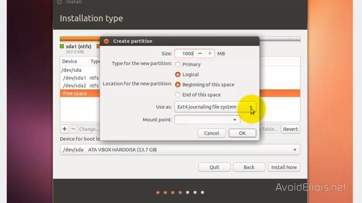Select the /dev/sda2 partition row
The width and height of the screenshot is (362, 203).
click(80, 86)
